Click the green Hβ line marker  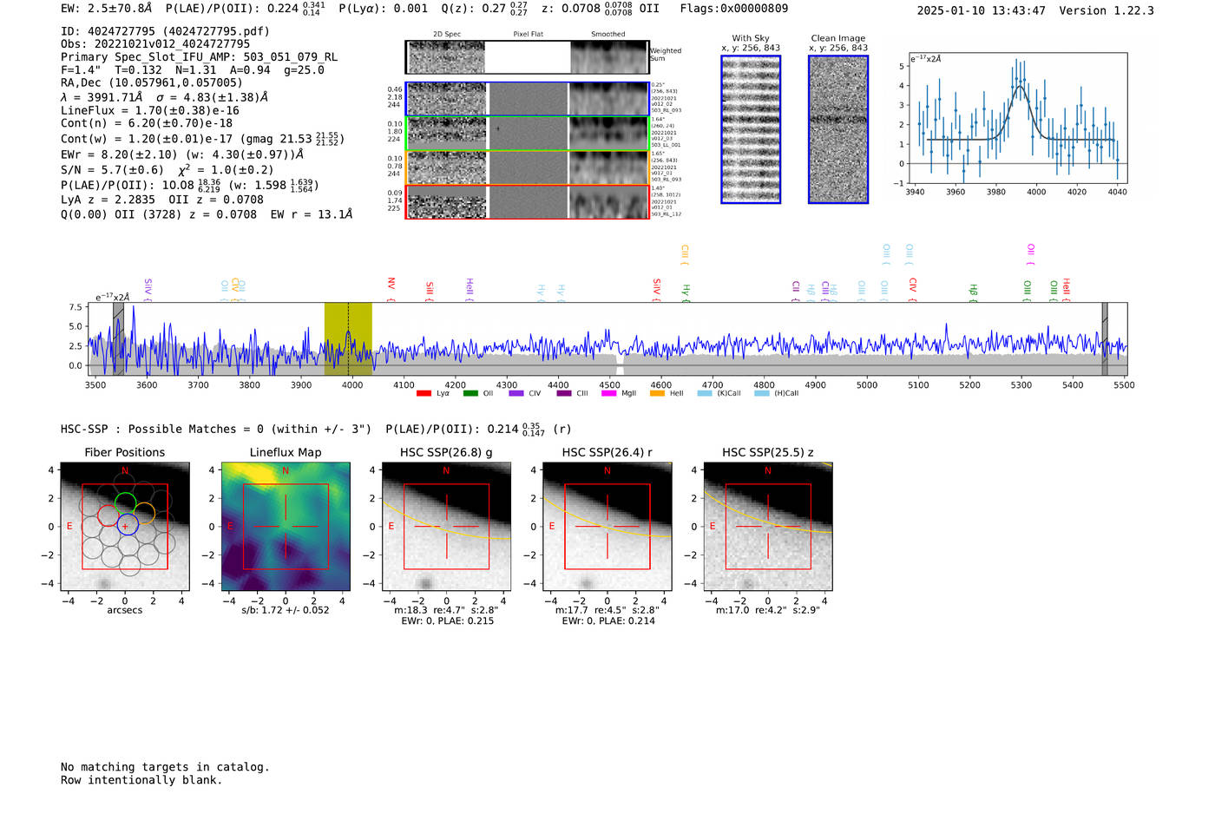[974, 292]
